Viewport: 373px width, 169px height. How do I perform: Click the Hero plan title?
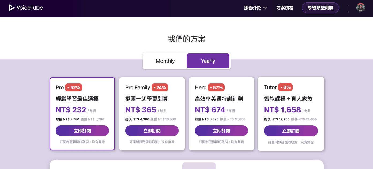click(201, 87)
